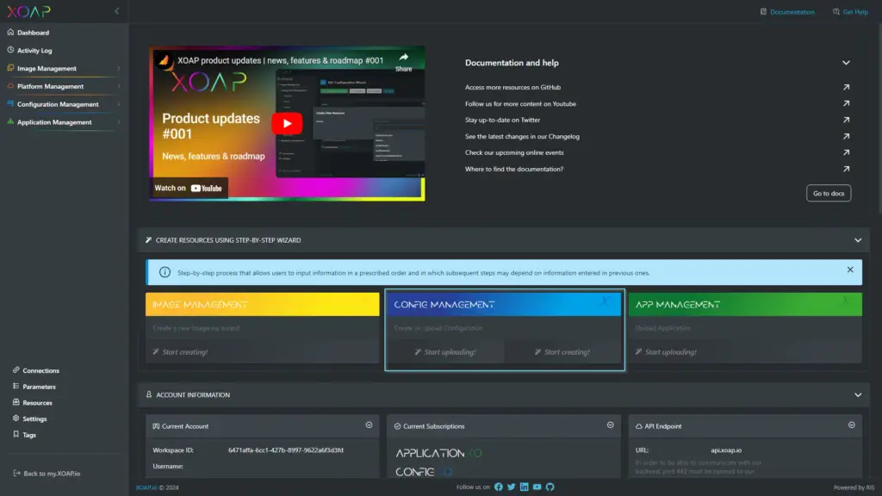Screen dimensions: 882x496
Task: Collapse the sidebar with the arrow icon
Action: (x=116, y=11)
